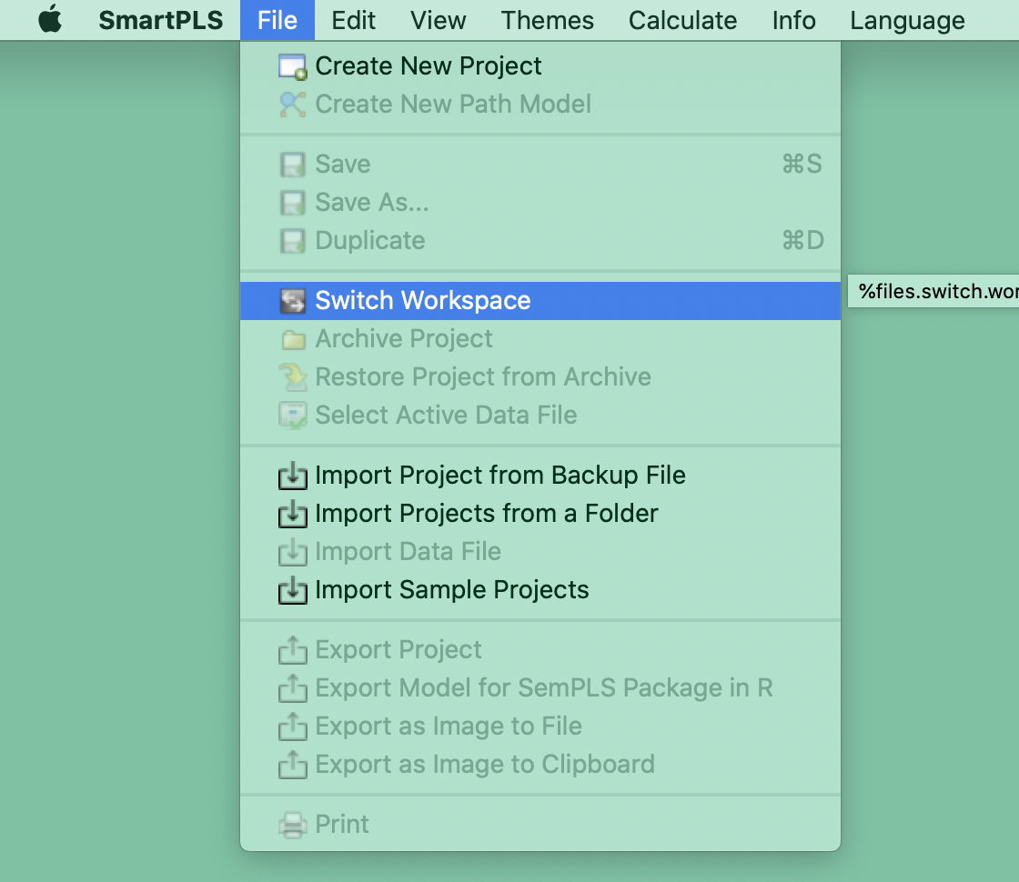Open the Edit menu
The image size is (1019, 882).
tap(353, 20)
